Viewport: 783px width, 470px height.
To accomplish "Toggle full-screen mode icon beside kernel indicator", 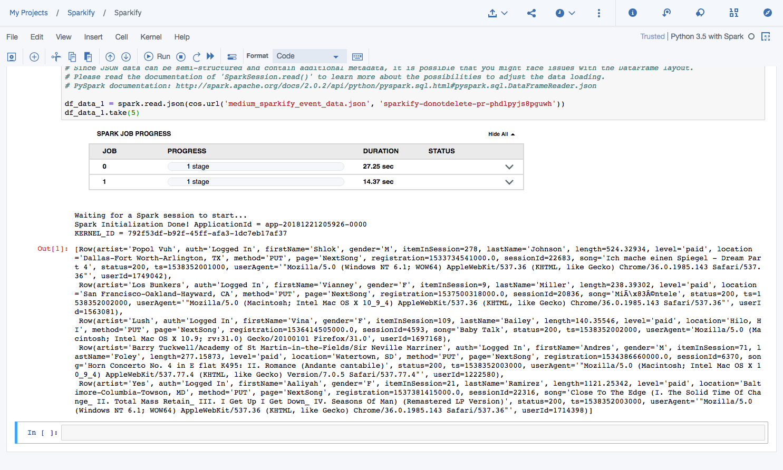I will (766, 36).
